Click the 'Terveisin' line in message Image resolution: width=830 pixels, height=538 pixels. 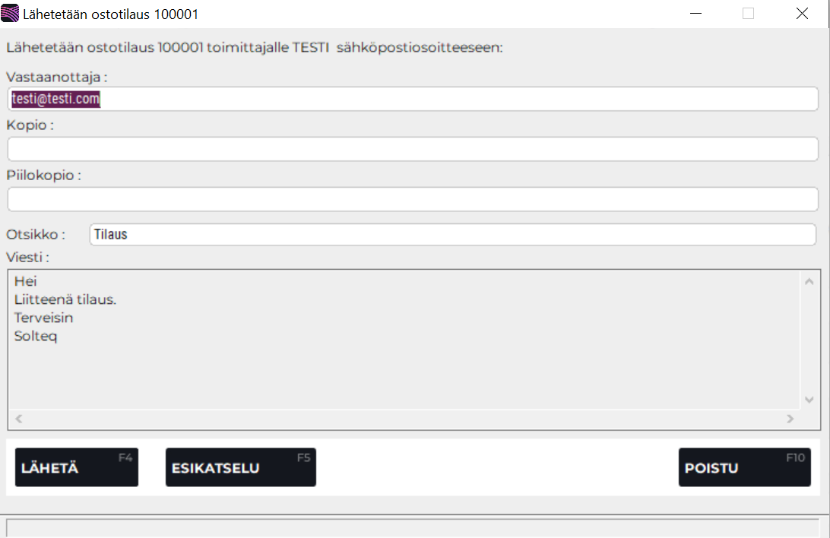[43, 318]
